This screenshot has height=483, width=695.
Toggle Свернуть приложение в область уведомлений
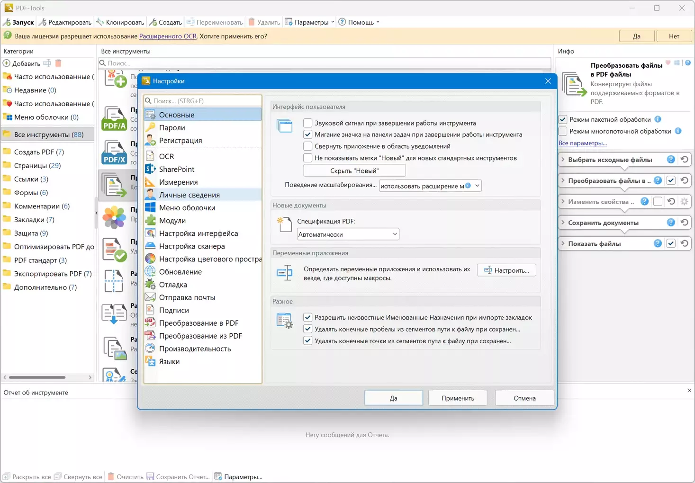[x=308, y=146]
